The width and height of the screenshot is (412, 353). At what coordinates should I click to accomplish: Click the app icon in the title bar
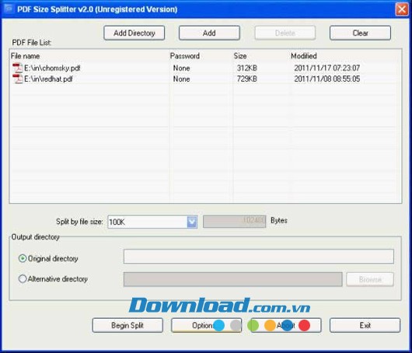coord(9,9)
